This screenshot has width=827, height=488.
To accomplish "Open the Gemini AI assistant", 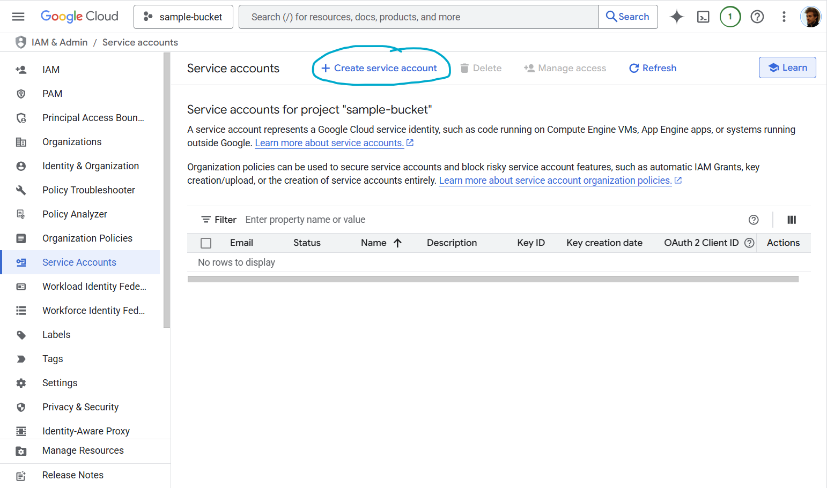I will [x=676, y=17].
